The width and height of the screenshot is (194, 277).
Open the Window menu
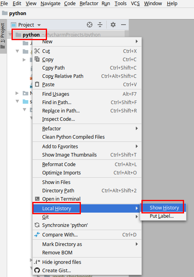(153, 4)
